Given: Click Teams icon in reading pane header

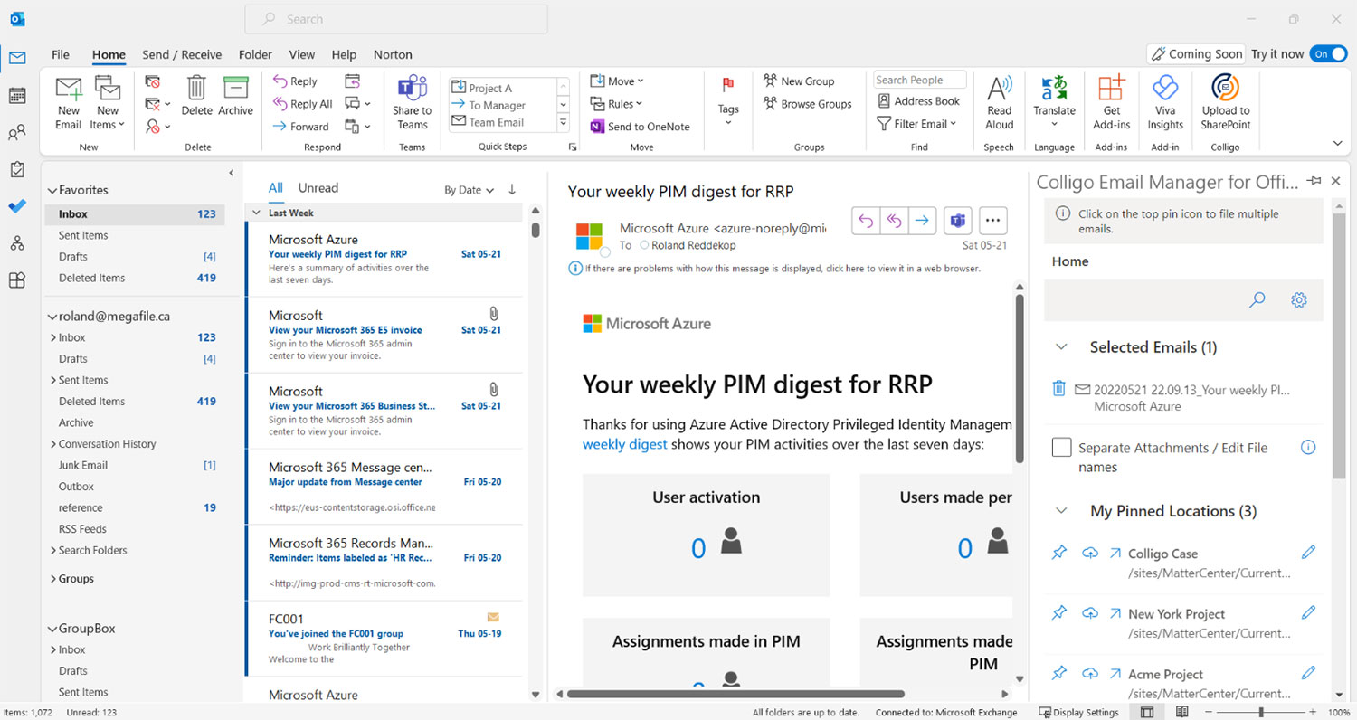Looking at the screenshot, I should point(957,220).
